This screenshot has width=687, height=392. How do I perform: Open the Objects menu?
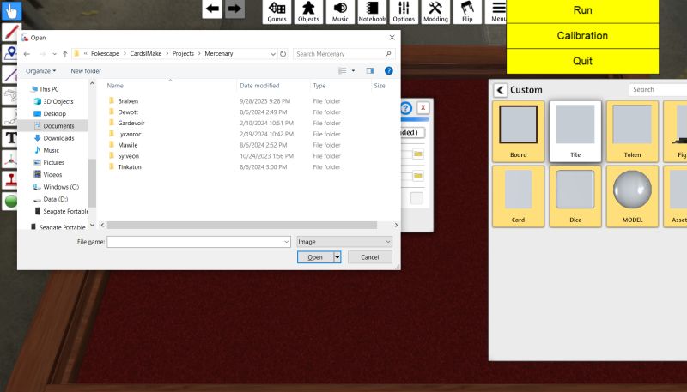tap(308, 12)
